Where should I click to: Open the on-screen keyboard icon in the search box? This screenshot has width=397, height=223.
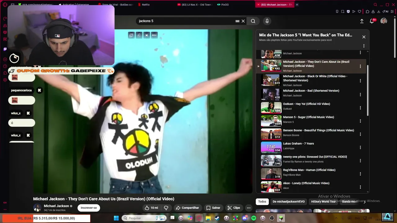237,21
